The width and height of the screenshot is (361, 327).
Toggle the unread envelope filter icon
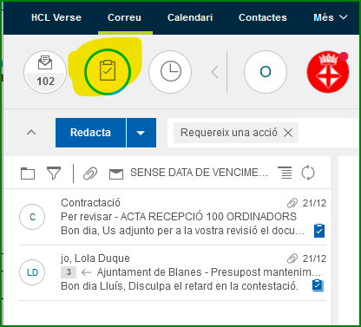(116, 174)
